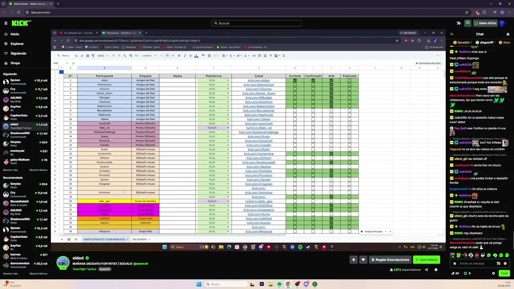Expand the PARTICIPANTES CONFIRMADOS tab menu

(x=128, y=240)
